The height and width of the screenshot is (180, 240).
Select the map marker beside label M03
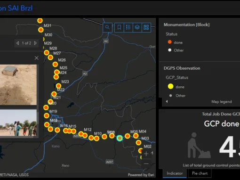coord(138,143)
